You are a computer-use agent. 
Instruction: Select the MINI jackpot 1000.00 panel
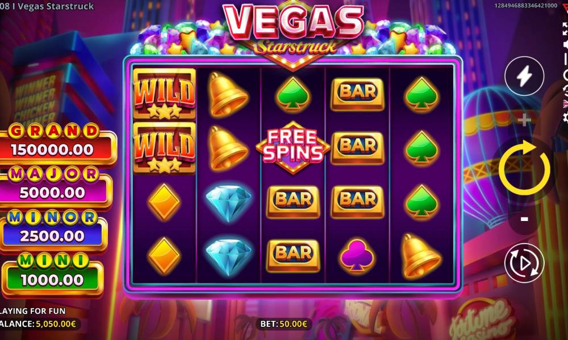[53, 275]
